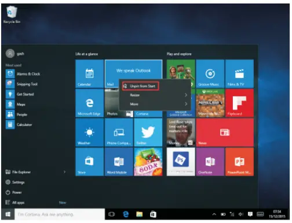Screen dimensions: 292x223
Task: Open the News tile
Action: 225,132
